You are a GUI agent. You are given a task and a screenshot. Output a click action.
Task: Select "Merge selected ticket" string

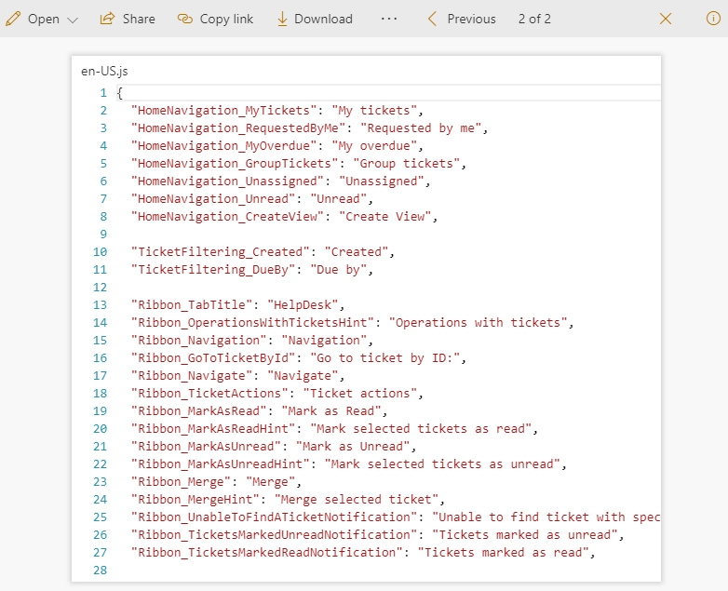coord(357,499)
